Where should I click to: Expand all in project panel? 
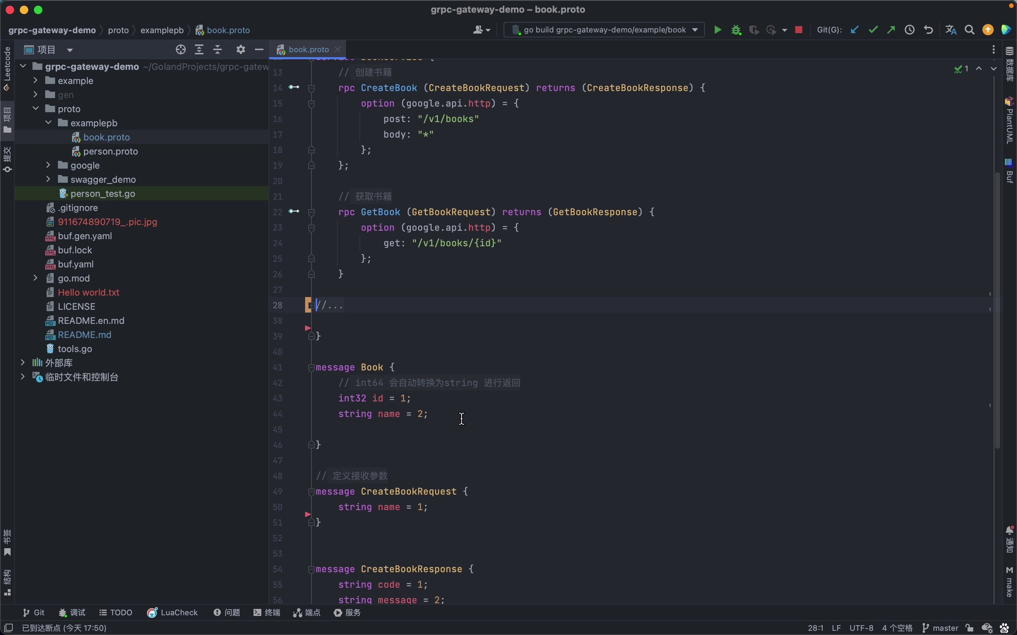coord(199,49)
